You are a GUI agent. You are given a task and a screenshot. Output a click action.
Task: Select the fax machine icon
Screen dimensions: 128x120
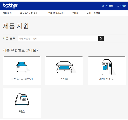pyautogui.click(x=22, y=100)
